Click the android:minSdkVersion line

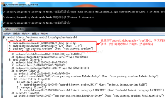pos(47,54)
